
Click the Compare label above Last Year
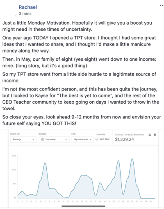pyautogui.click(x=100, y=134)
